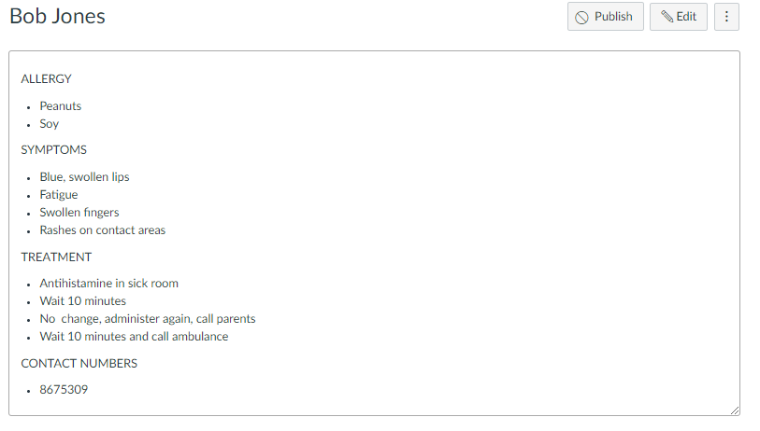The image size is (760, 431).
Task: Click the pencil icon beside Edit
Action: 667,17
